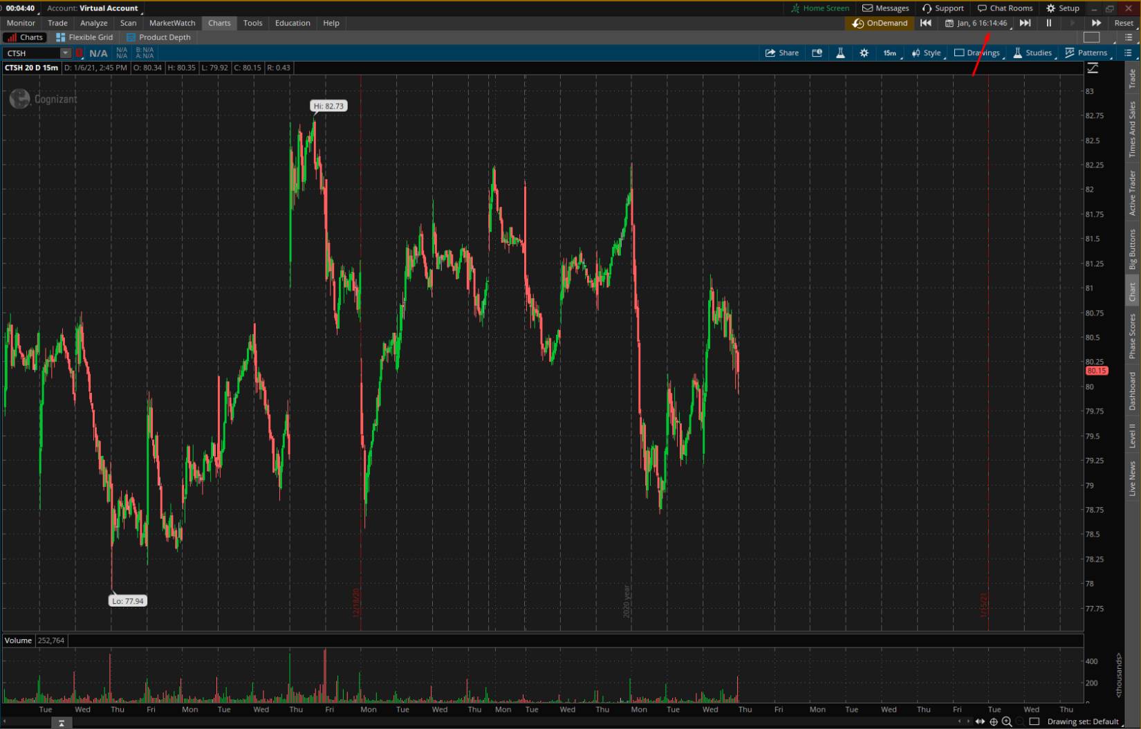Toggle OnDemand mode off
The image size is (1141, 729).
point(880,23)
